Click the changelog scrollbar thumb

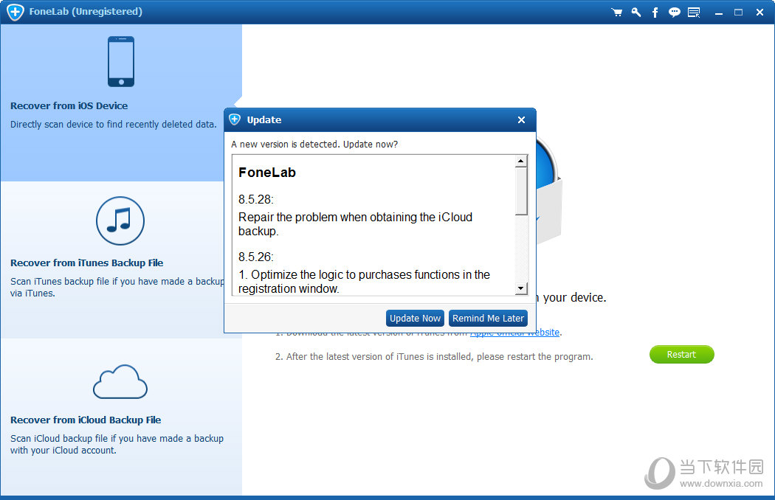pyautogui.click(x=521, y=191)
